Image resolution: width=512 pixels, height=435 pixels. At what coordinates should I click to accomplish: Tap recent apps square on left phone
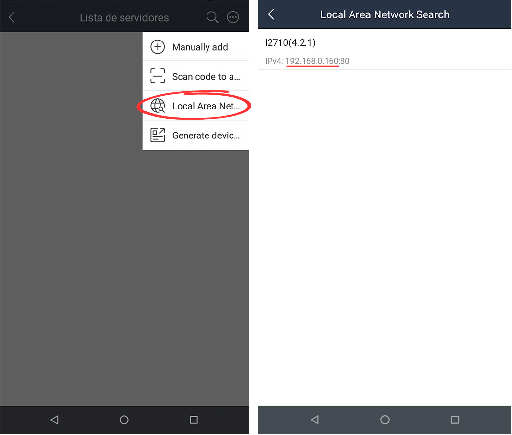tap(194, 420)
